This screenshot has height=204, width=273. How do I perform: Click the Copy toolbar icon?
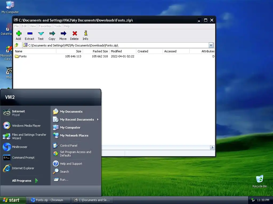click(52, 35)
